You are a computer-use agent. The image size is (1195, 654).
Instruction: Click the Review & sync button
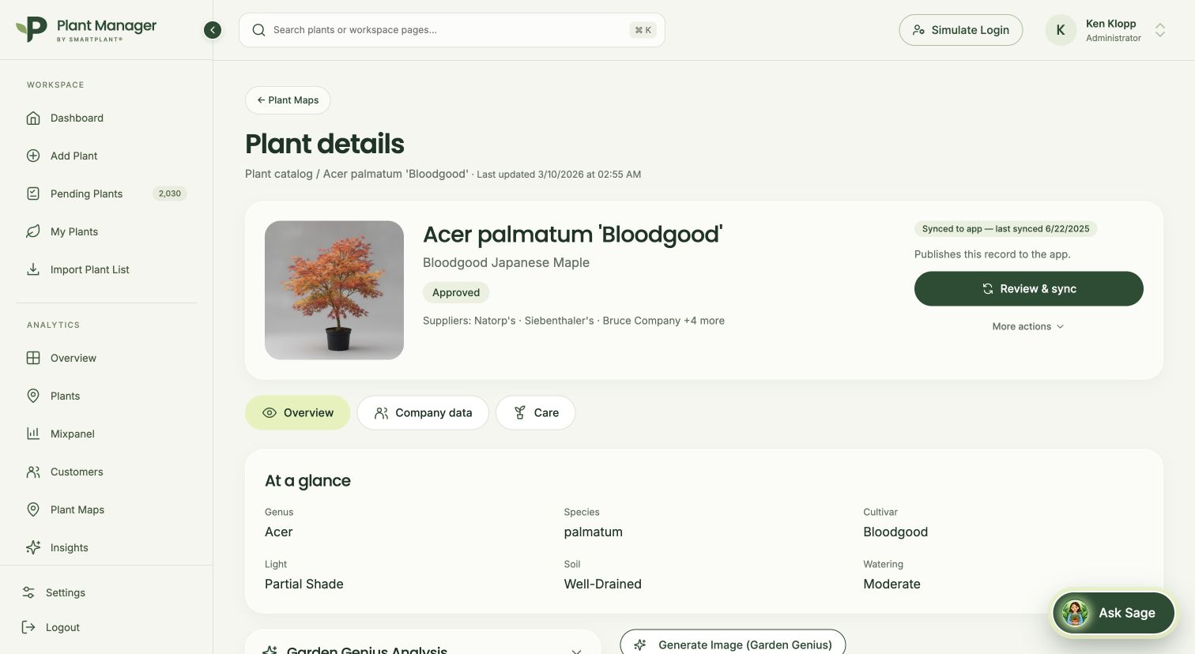click(1028, 289)
